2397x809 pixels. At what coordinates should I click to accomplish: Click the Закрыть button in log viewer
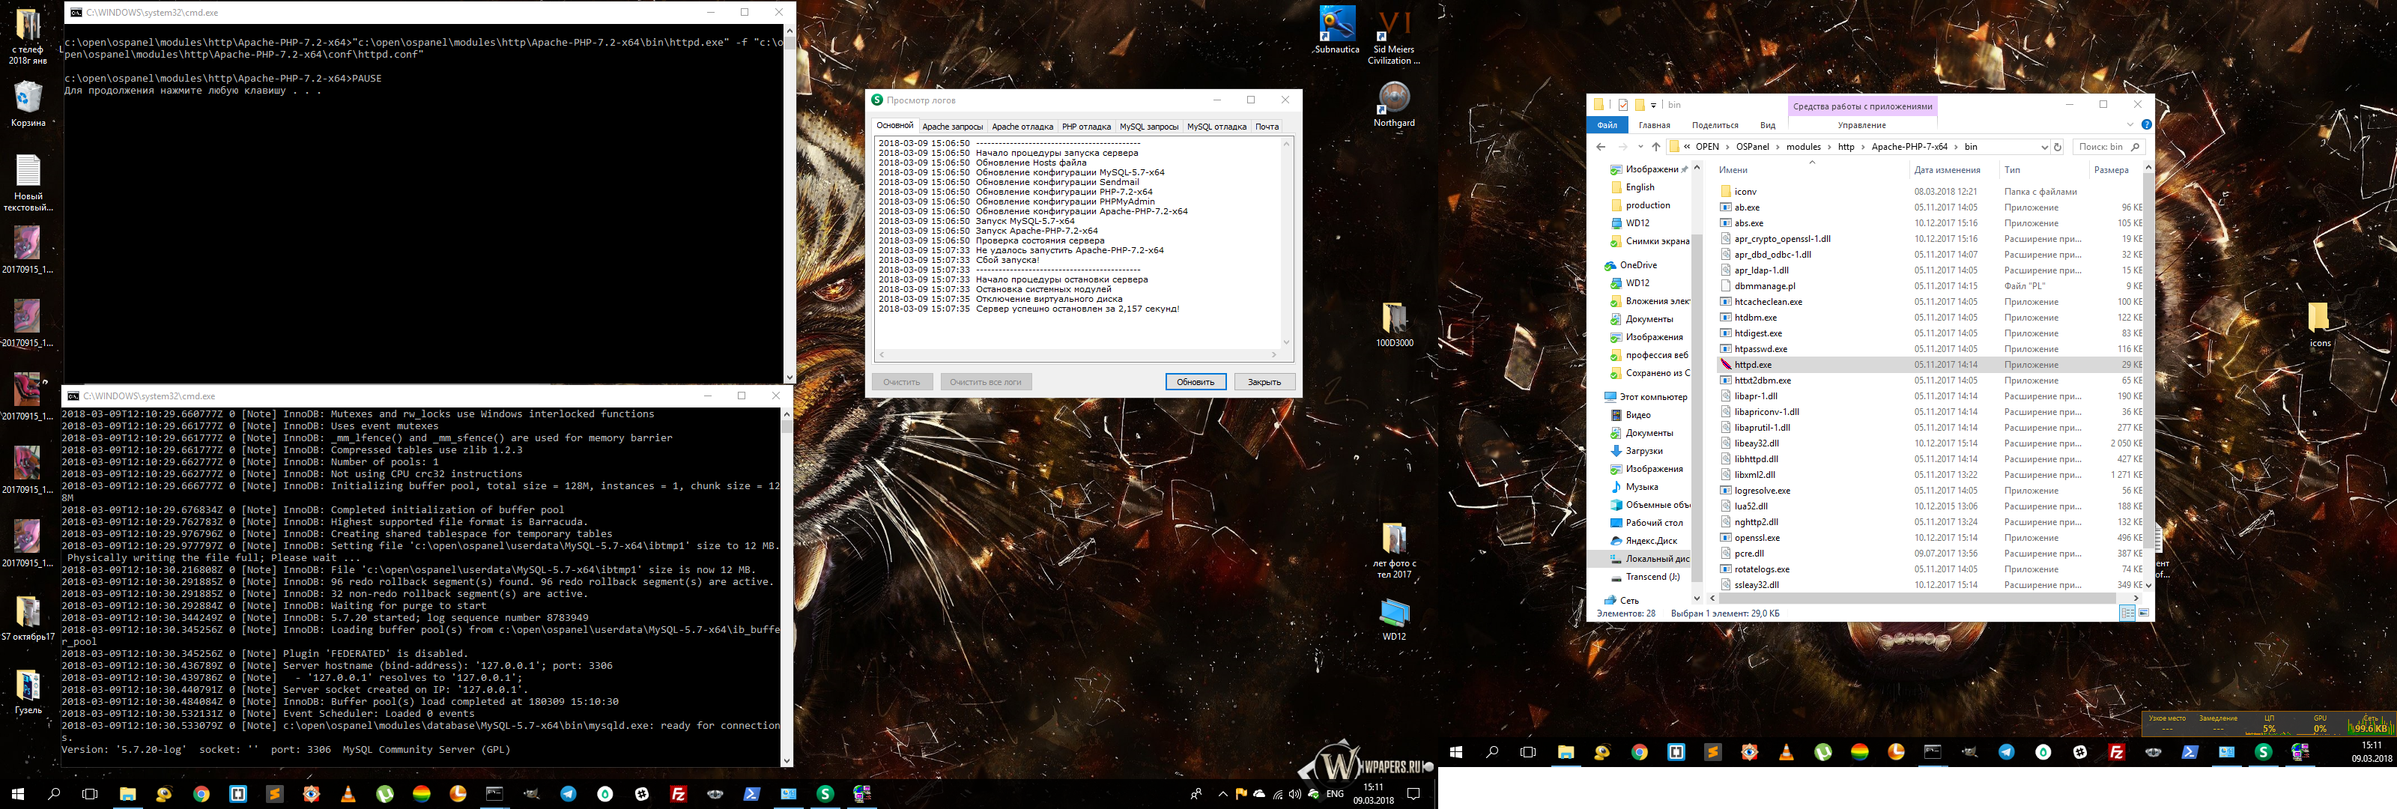click(1264, 382)
